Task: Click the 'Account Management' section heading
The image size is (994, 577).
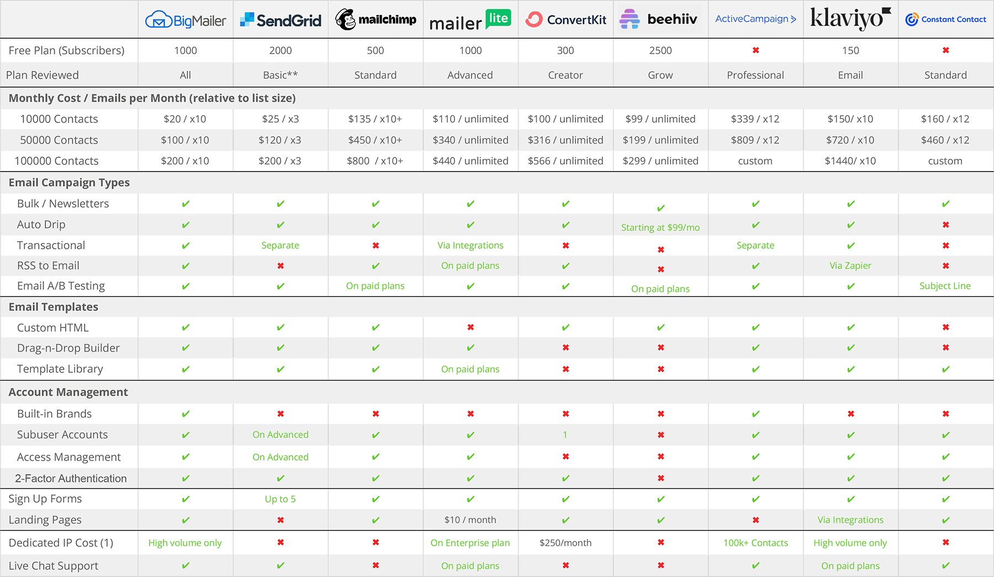Action: tap(68, 392)
